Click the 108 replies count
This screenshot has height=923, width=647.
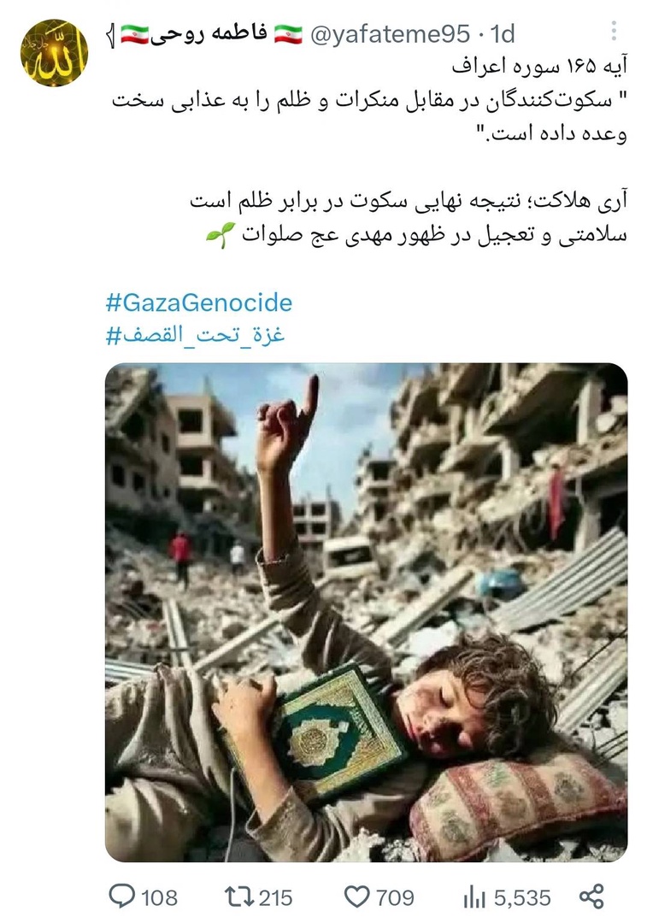[x=159, y=897]
